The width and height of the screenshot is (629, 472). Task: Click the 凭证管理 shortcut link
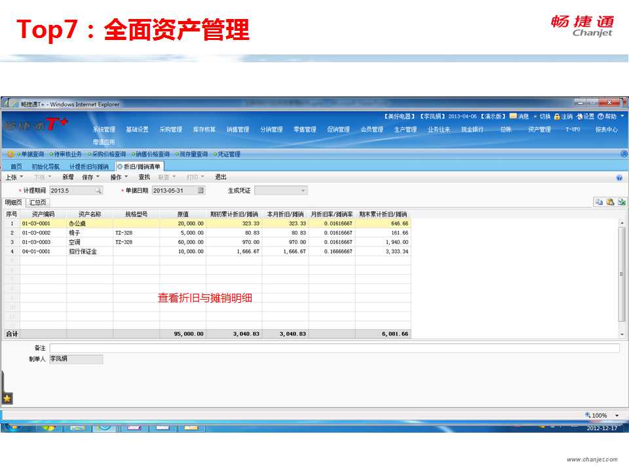pos(227,154)
